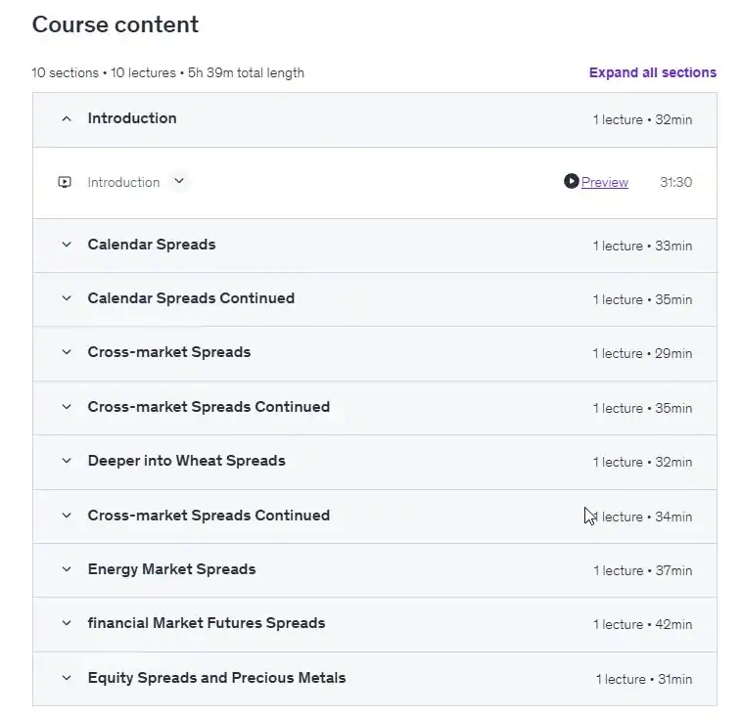This screenshot has width=742, height=719.
Task: Expand Calendar Spreads Continued chevron
Action: pos(67,298)
